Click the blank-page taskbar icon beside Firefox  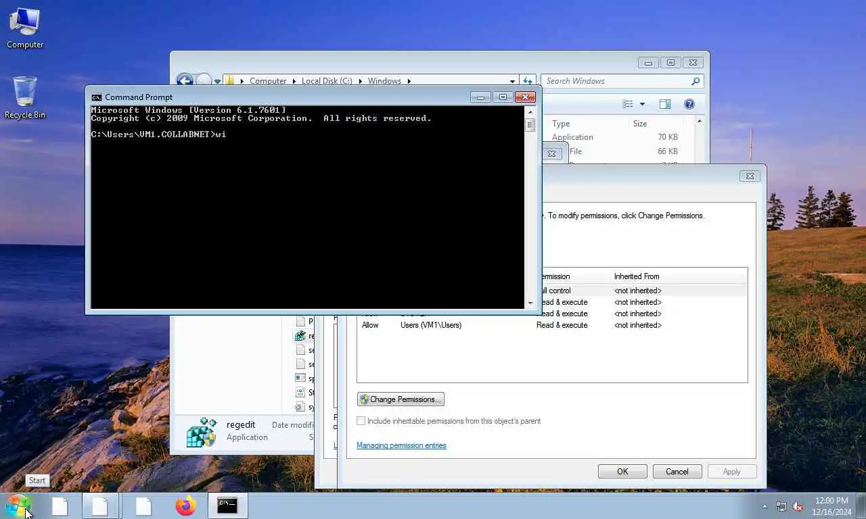pyautogui.click(x=143, y=505)
